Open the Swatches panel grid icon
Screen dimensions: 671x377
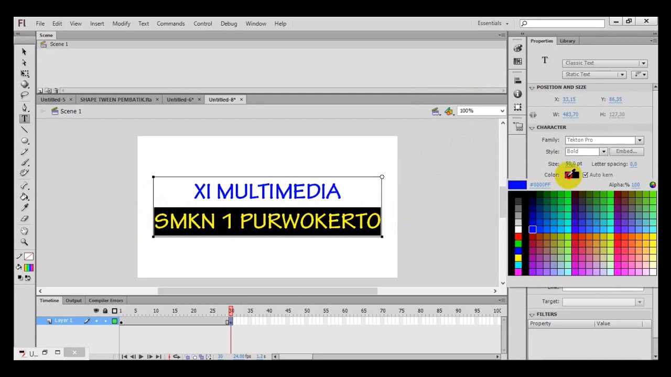tap(518, 61)
